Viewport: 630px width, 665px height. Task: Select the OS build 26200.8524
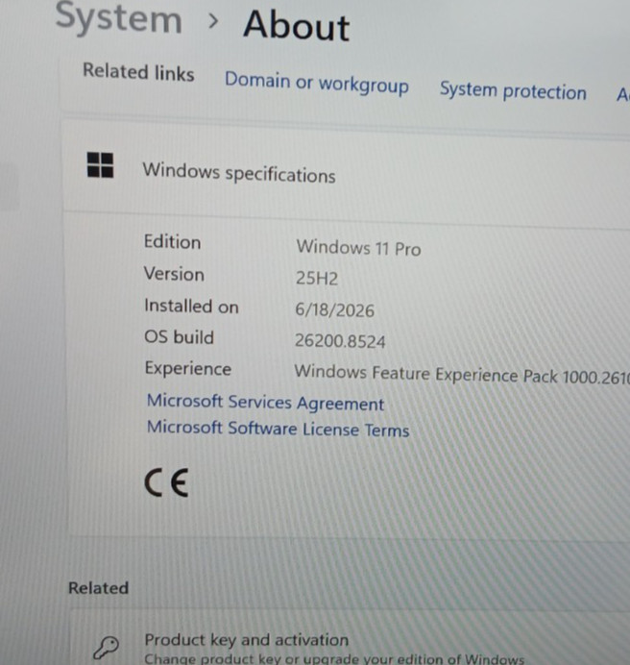point(340,340)
